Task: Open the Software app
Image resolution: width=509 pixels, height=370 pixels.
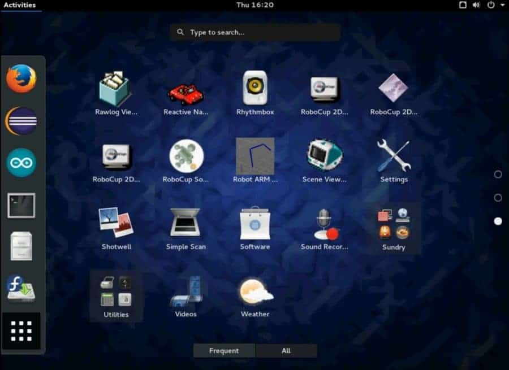Action: point(255,228)
